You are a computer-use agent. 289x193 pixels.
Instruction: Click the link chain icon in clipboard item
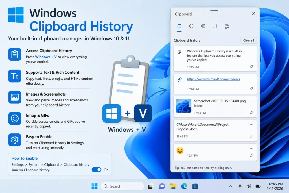(x=179, y=79)
